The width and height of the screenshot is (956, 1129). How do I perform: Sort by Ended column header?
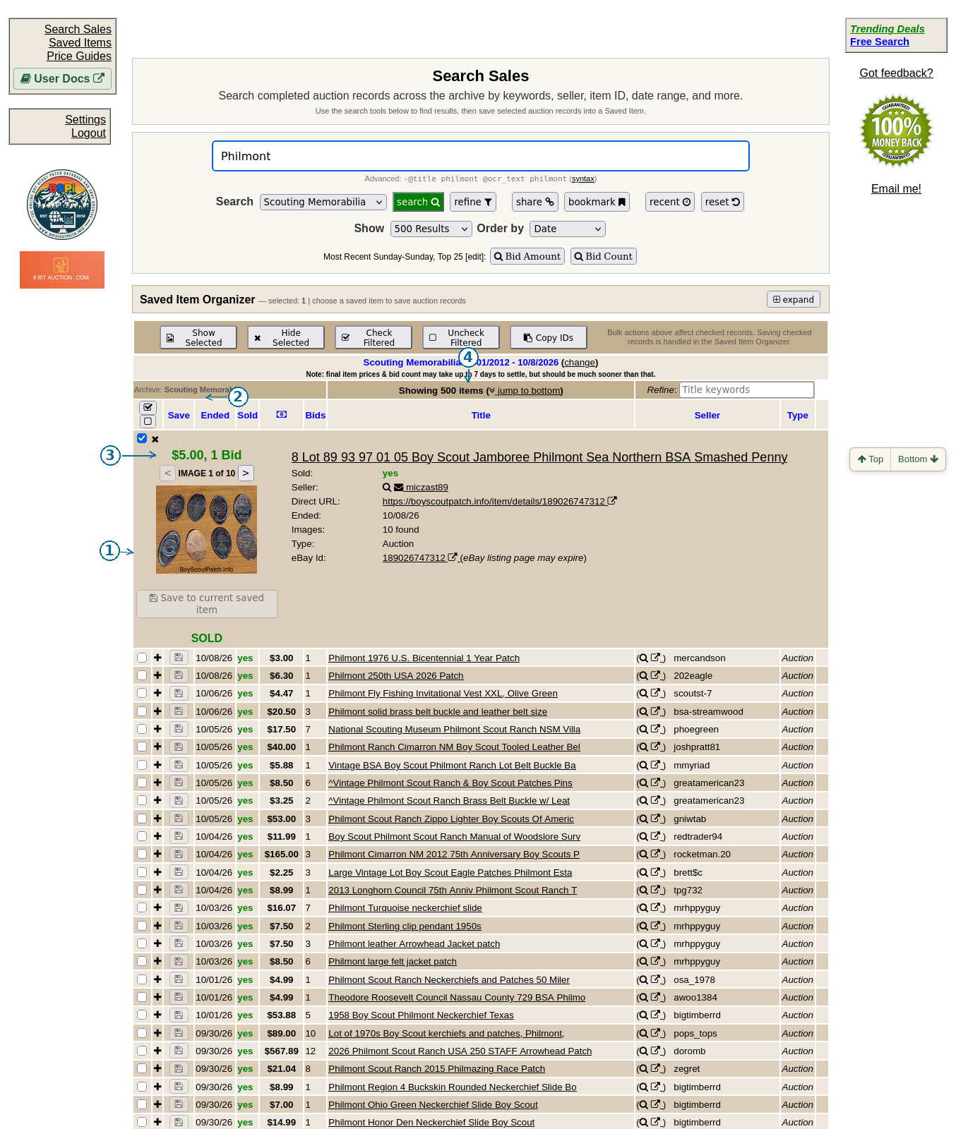tap(215, 415)
